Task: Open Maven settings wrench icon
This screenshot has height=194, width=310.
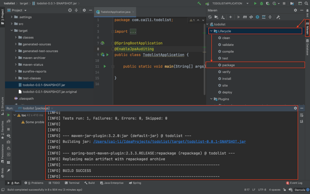Action: coord(278,17)
